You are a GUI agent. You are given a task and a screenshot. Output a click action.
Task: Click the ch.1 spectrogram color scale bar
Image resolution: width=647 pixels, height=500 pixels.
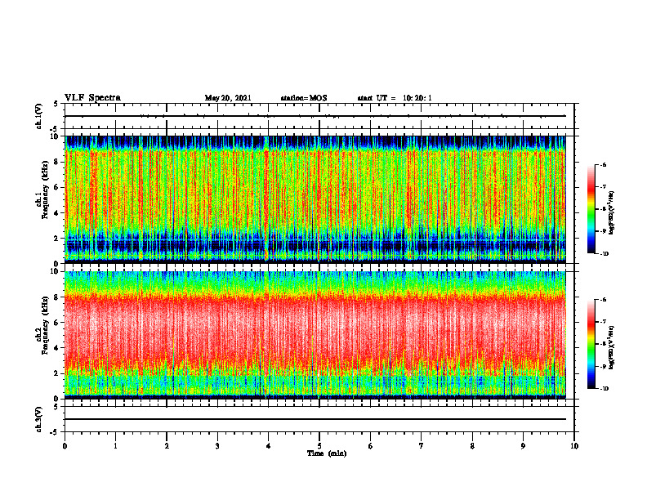pyautogui.click(x=591, y=209)
